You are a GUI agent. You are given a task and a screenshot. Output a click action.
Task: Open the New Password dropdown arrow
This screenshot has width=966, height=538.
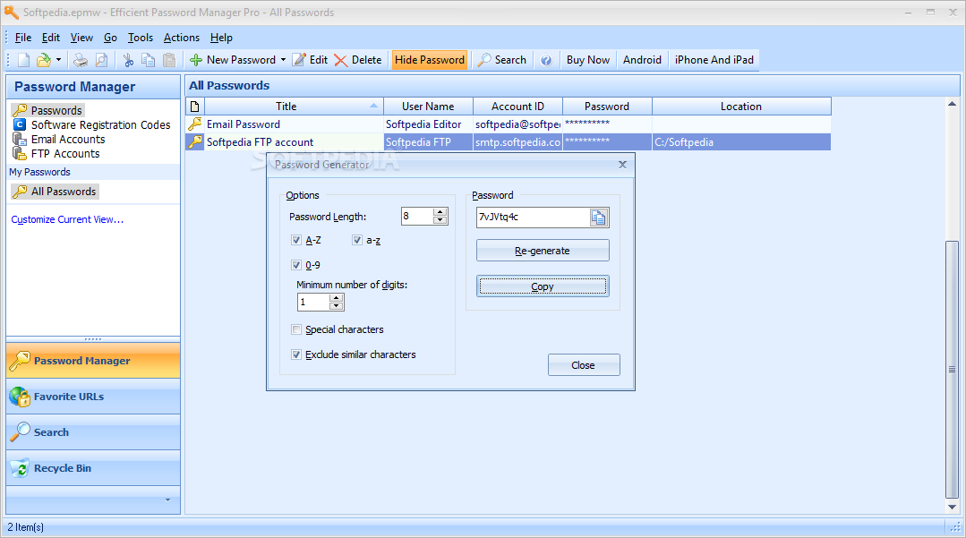click(284, 60)
